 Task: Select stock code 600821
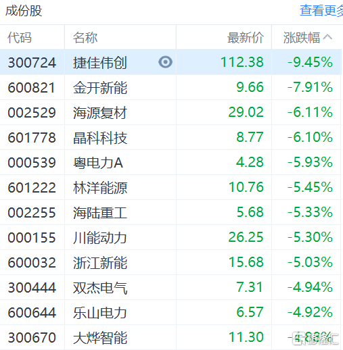(x=32, y=87)
